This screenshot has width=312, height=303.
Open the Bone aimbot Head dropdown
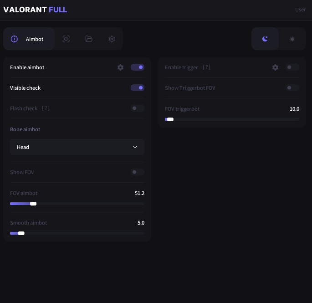coord(77,147)
